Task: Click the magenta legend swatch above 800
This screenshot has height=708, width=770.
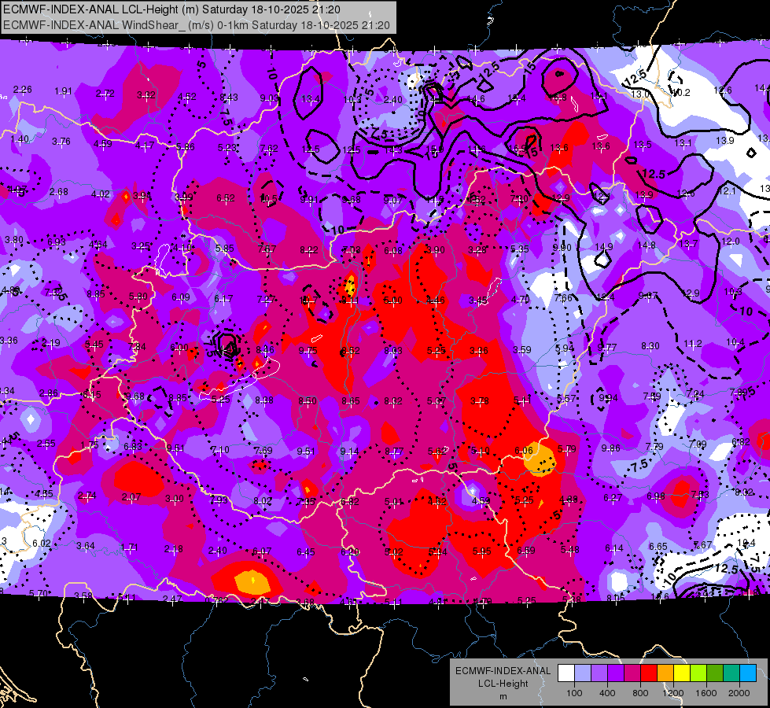Action: click(632, 673)
